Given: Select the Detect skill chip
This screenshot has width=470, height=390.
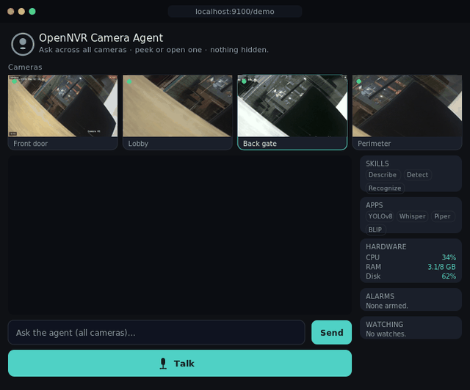Looking at the screenshot, I should pyautogui.click(x=418, y=174).
